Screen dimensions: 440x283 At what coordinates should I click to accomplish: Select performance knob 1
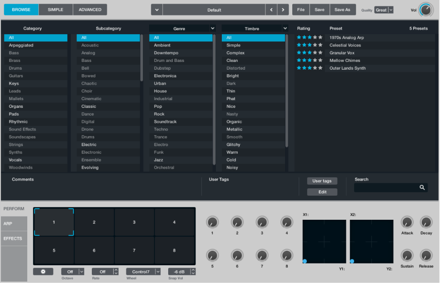[212, 222]
